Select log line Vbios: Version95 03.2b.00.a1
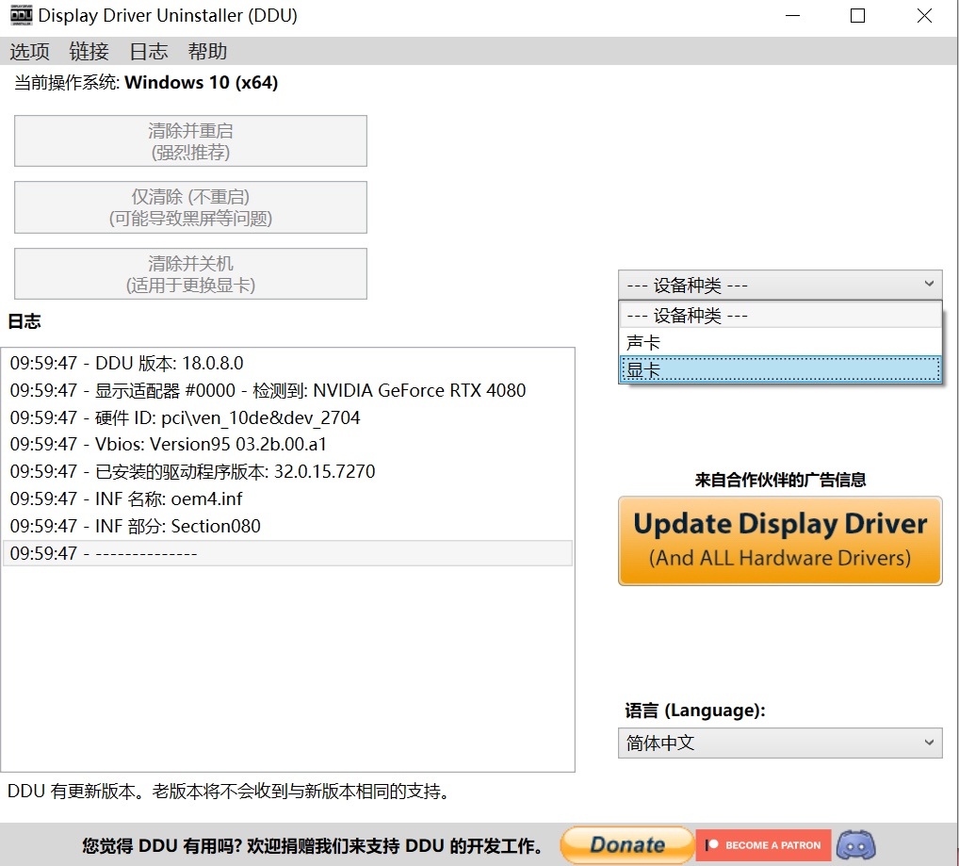Image resolution: width=959 pixels, height=866 pixels. coord(287,444)
